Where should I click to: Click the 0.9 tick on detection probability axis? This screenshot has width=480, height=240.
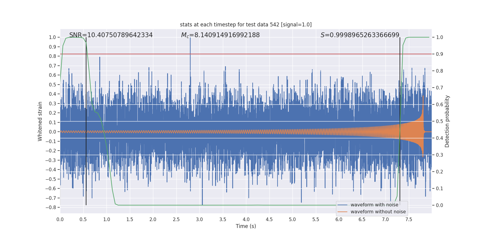pyautogui.click(x=439, y=54)
